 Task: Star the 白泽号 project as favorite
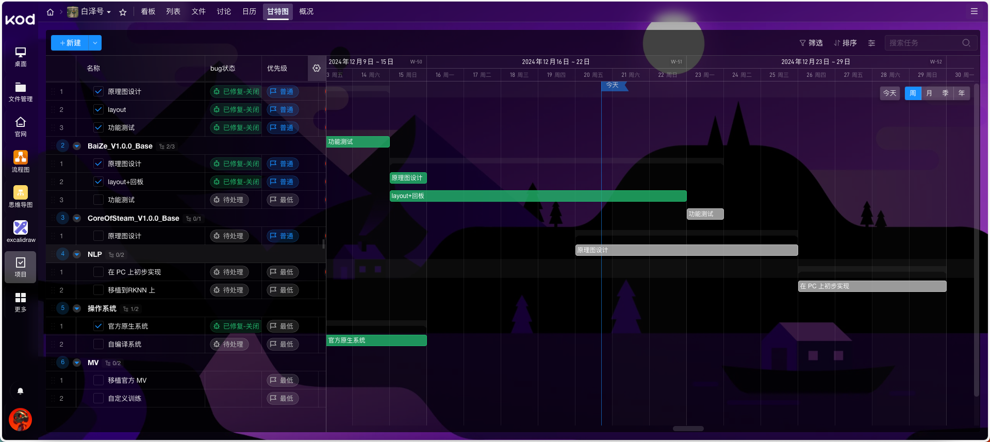(x=123, y=12)
